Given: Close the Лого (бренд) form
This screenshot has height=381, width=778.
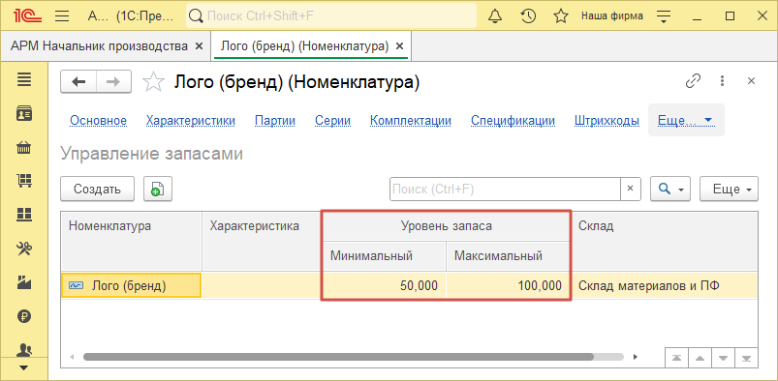Looking at the screenshot, I should click(751, 81).
